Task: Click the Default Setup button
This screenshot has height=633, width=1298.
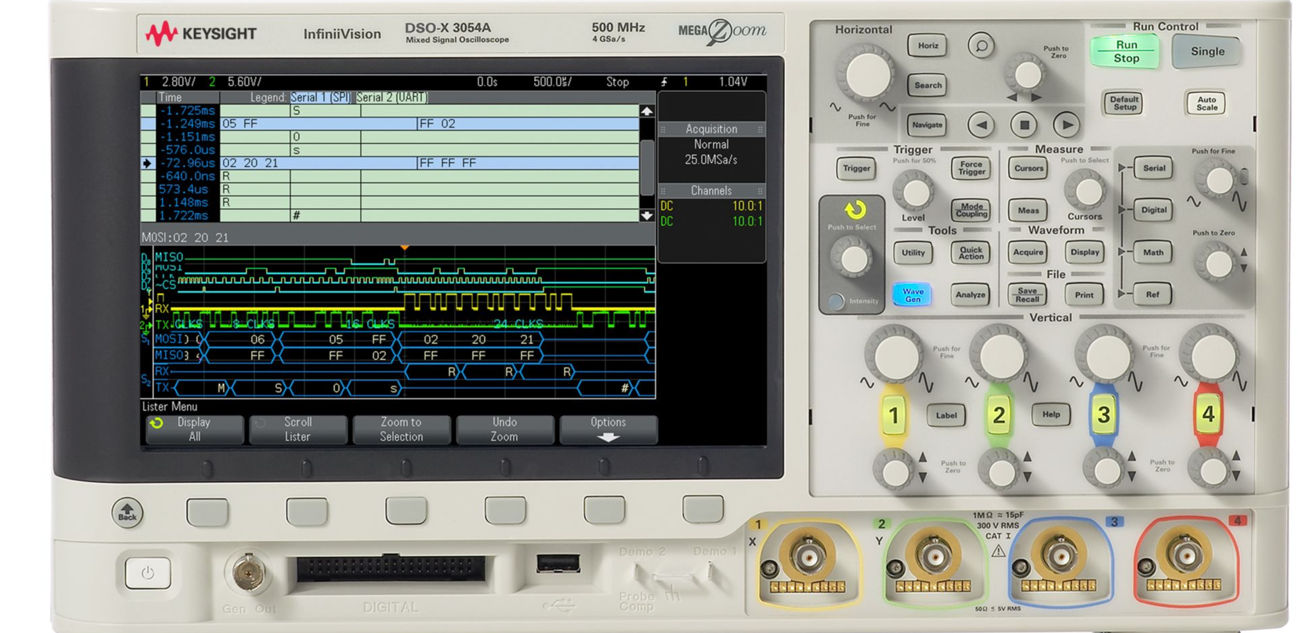Action: click(1124, 103)
